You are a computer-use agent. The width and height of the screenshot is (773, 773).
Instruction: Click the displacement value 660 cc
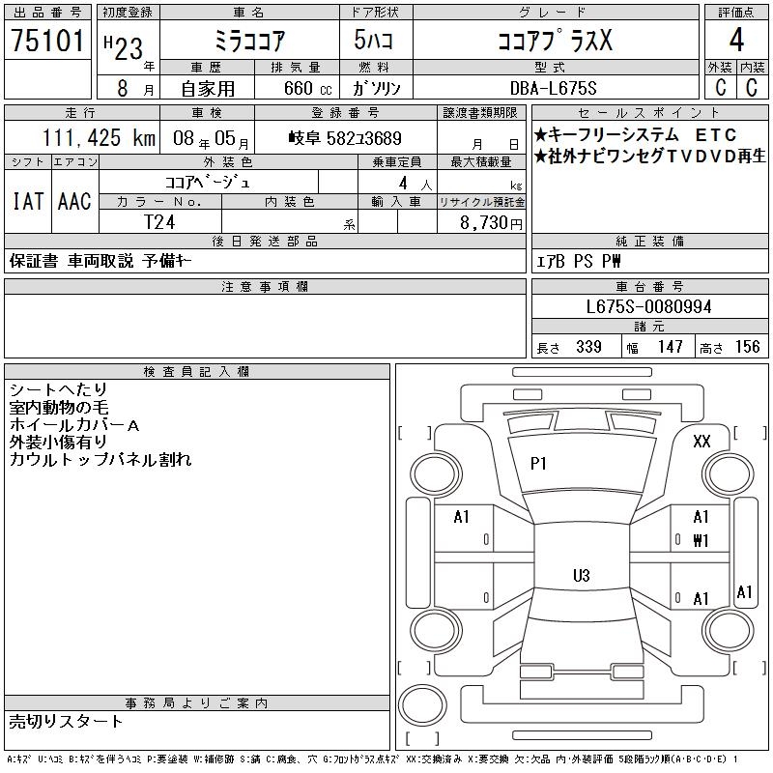307,88
